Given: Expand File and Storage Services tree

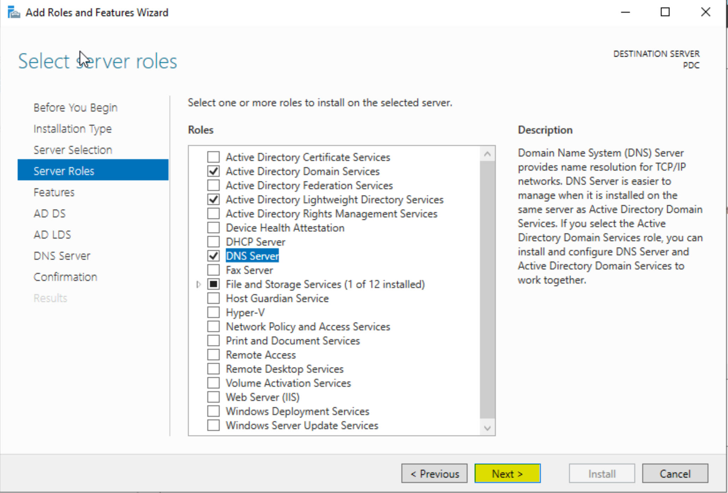Looking at the screenshot, I should (199, 284).
